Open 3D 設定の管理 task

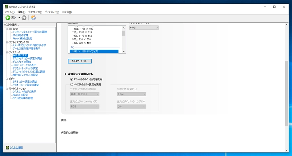pyautogui.click(x=20, y=35)
